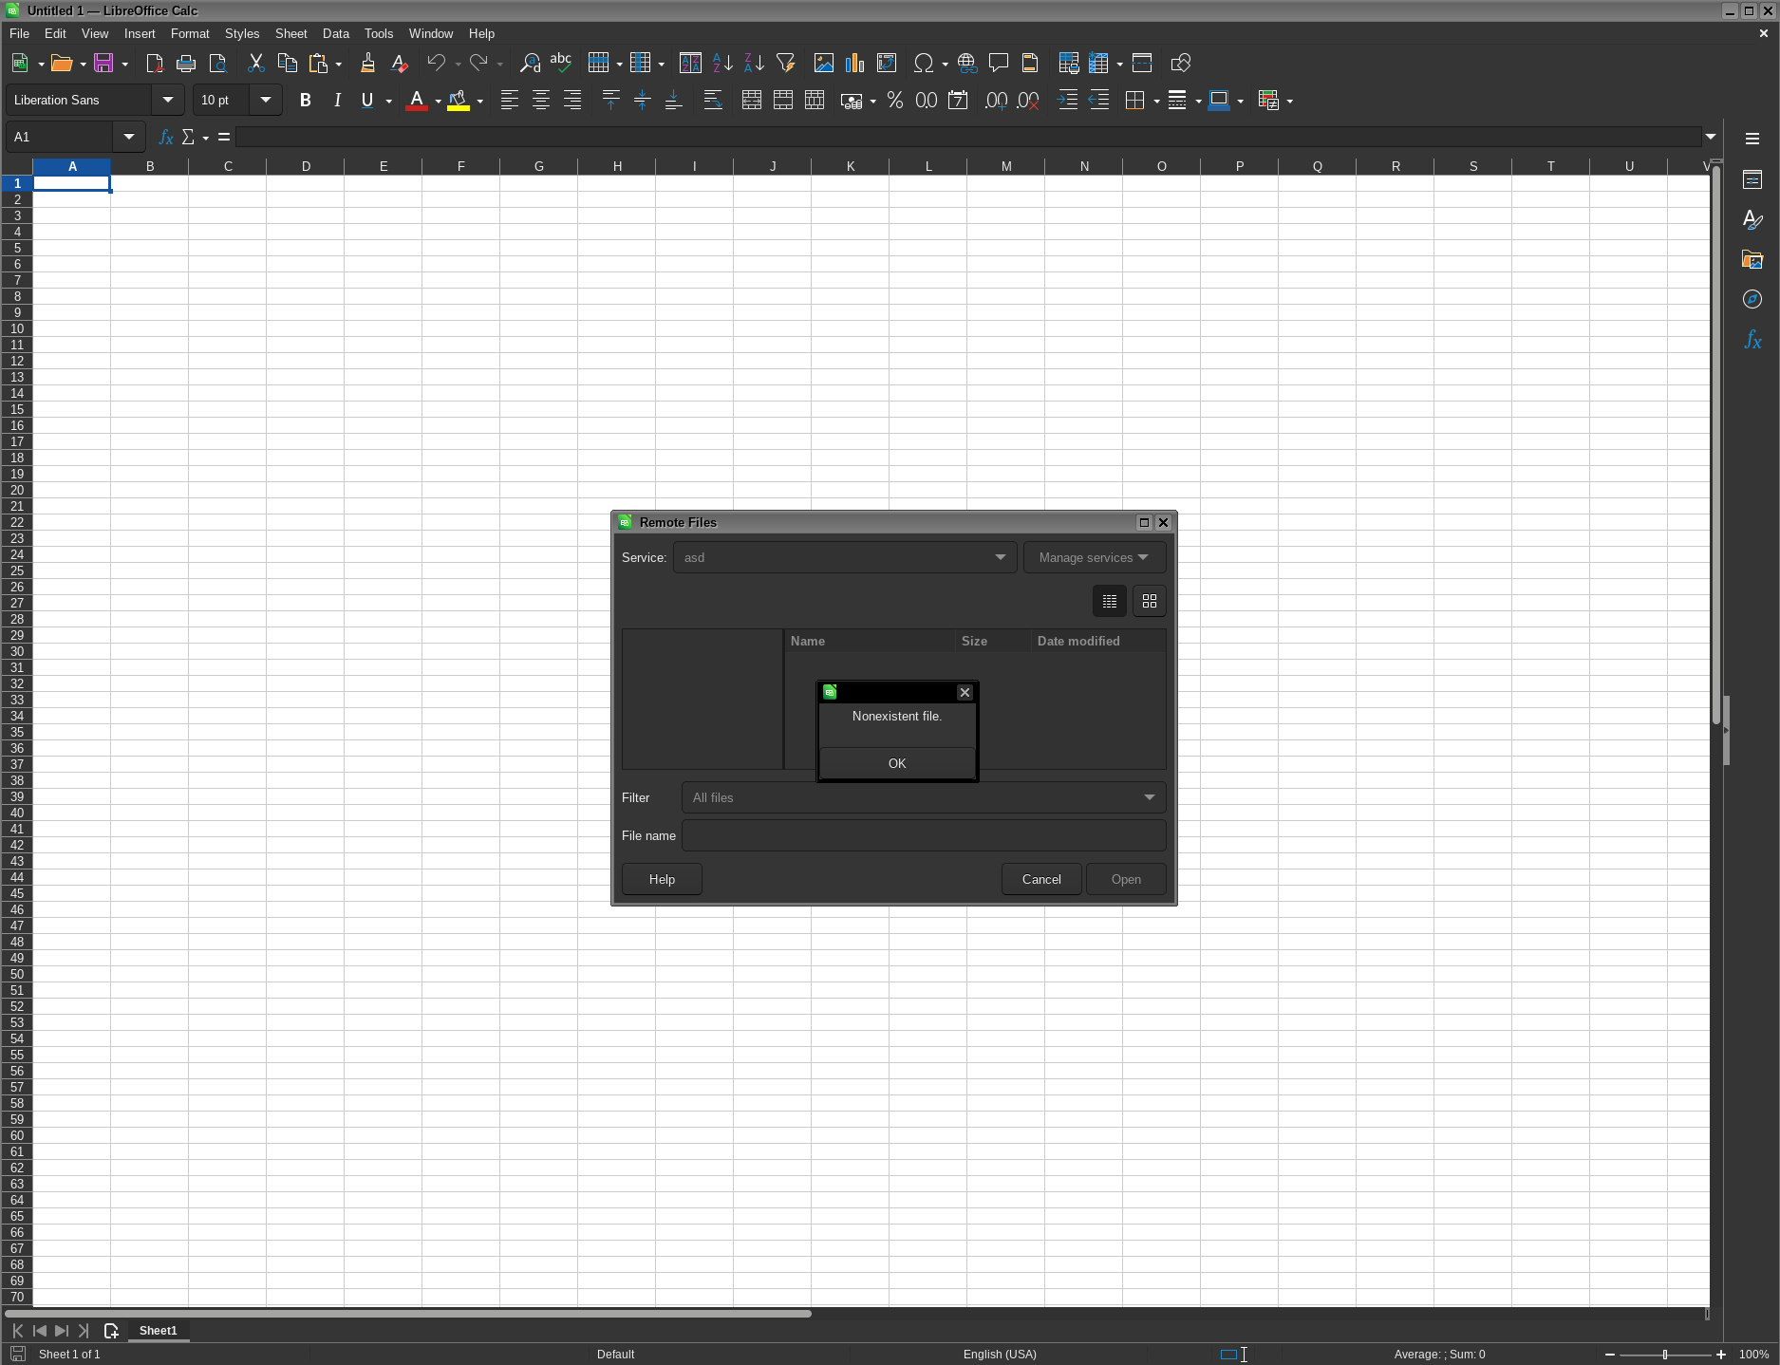Click OK in the Nonexistent file dialog
This screenshot has height=1365, width=1780.
tap(896, 763)
